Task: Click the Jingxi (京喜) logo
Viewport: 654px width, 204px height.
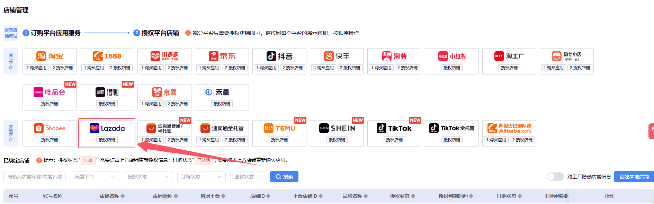Action: click(x=164, y=92)
